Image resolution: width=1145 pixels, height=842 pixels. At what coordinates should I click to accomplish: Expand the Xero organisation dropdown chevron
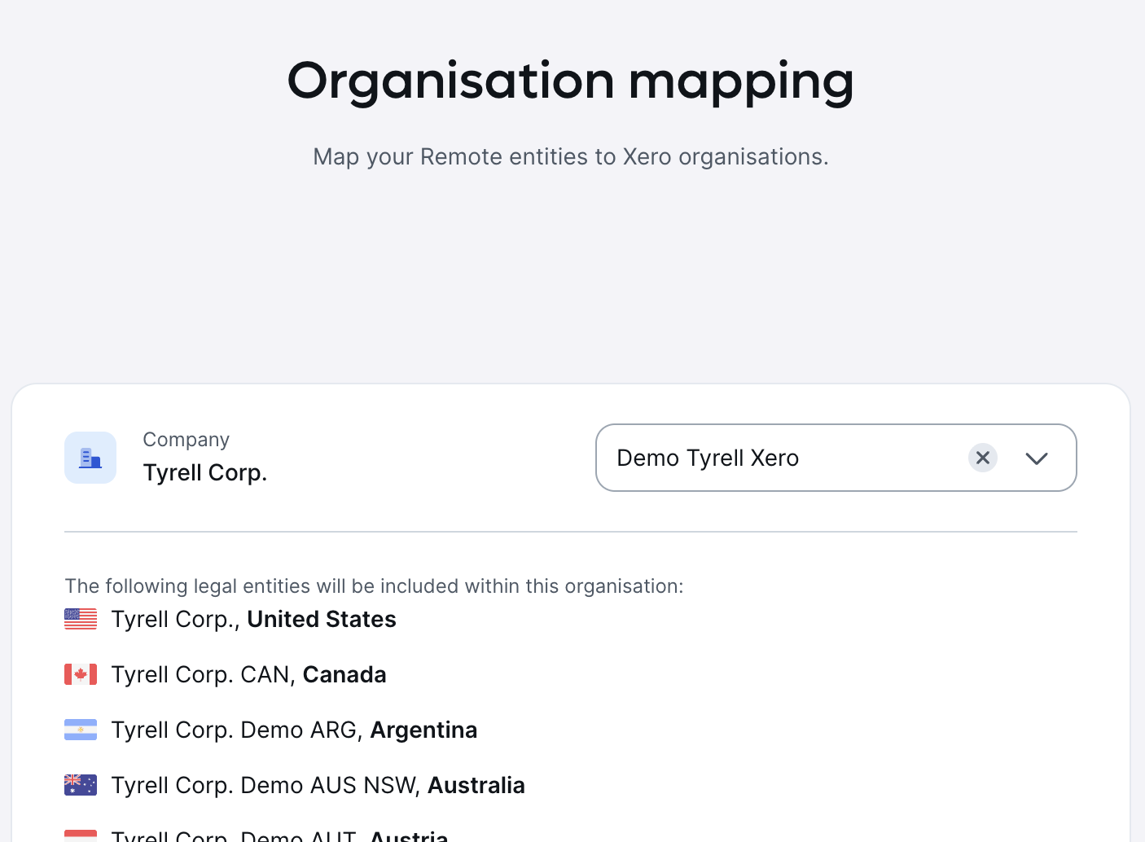coord(1037,458)
